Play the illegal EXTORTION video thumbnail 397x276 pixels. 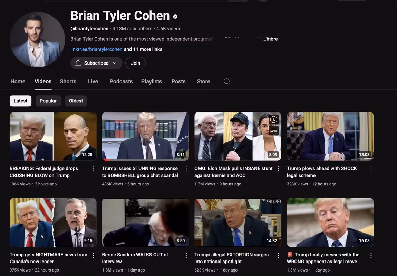pos(238,223)
